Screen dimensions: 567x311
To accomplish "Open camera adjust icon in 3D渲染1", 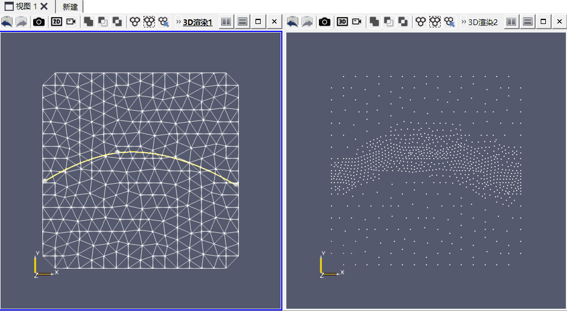I will coord(71,22).
